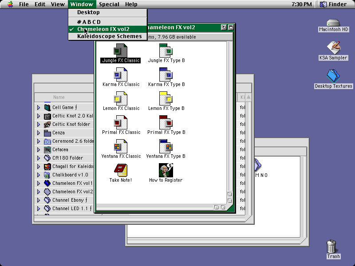
Task: Click scroll left arrow in Chameleon window
Action: (x=217, y=207)
